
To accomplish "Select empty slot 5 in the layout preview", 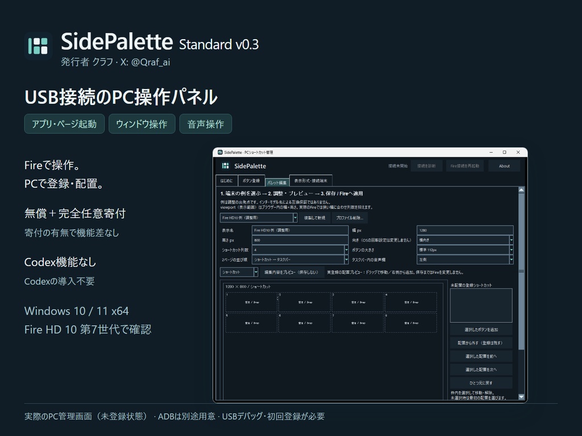I will (x=252, y=322).
